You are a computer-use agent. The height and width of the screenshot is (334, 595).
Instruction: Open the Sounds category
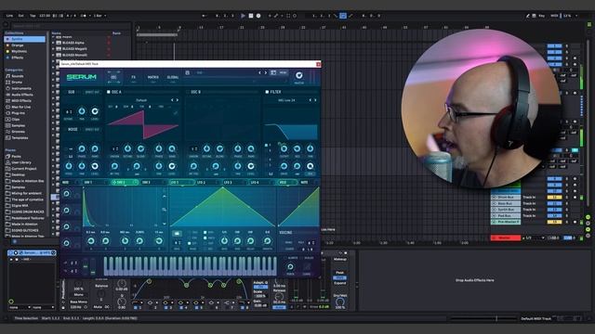[18, 76]
